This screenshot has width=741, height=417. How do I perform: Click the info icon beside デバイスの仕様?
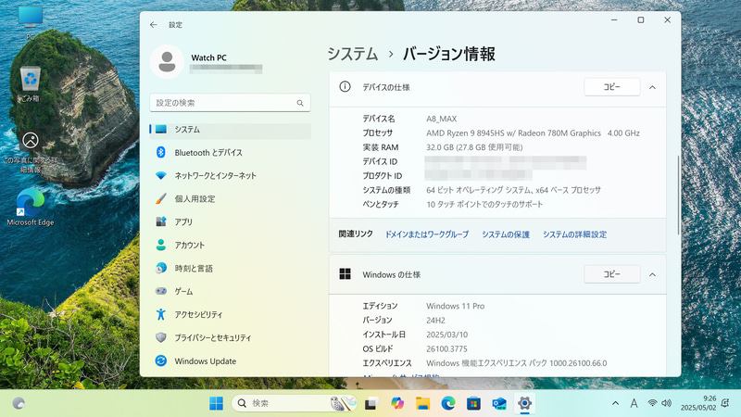345,87
